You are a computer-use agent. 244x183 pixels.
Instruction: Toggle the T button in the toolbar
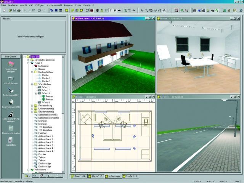111,10
